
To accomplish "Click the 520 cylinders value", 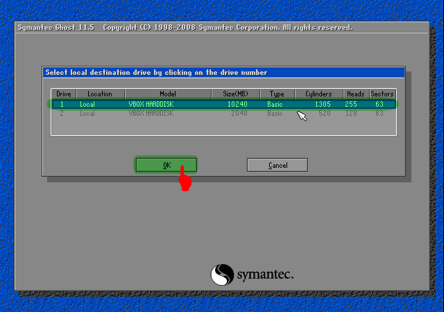I will coord(325,114).
